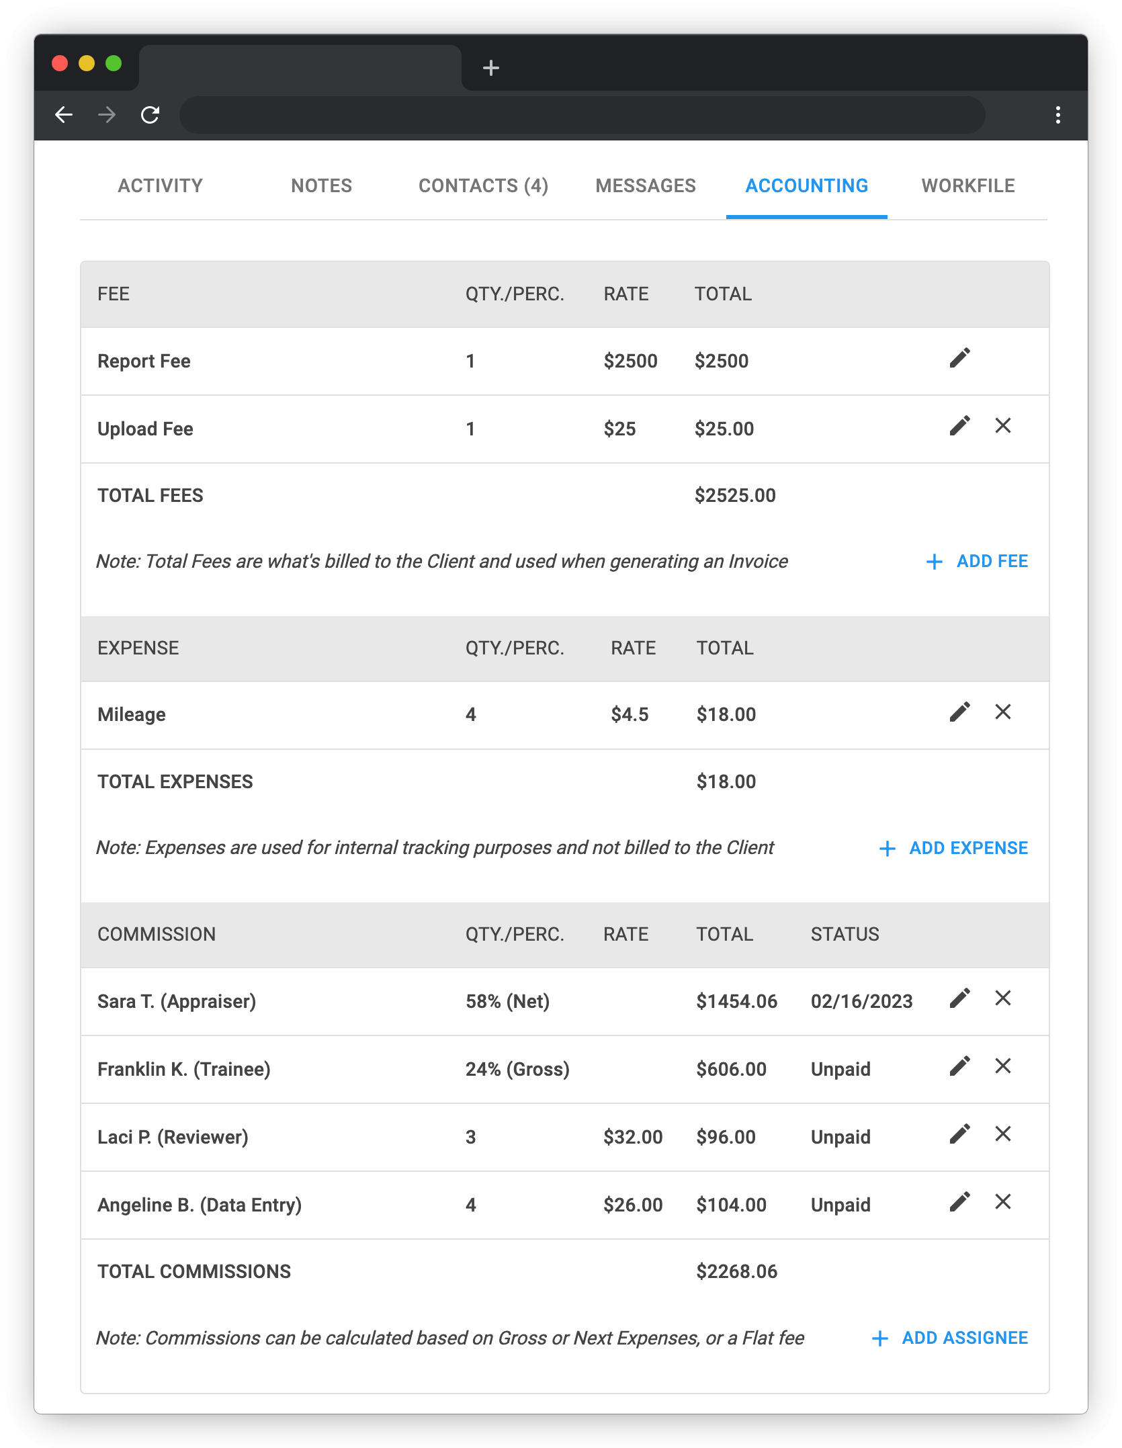The width and height of the screenshot is (1122, 1448).
Task: Switch to the Notes tab
Action: (x=321, y=185)
